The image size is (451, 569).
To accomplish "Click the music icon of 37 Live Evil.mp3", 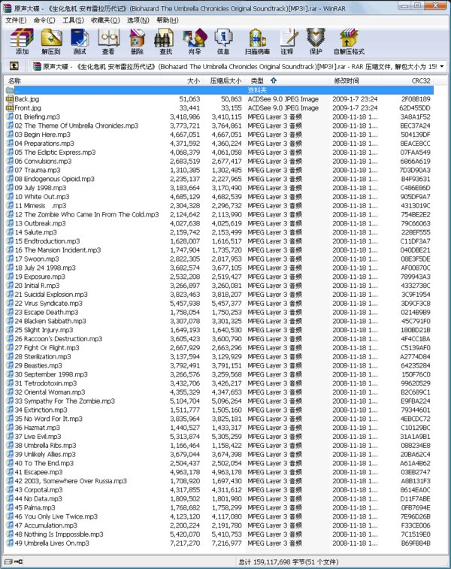I will click(10, 437).
